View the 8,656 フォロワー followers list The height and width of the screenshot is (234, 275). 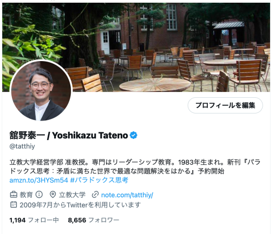pyautogui.click(x=94, y=220)
